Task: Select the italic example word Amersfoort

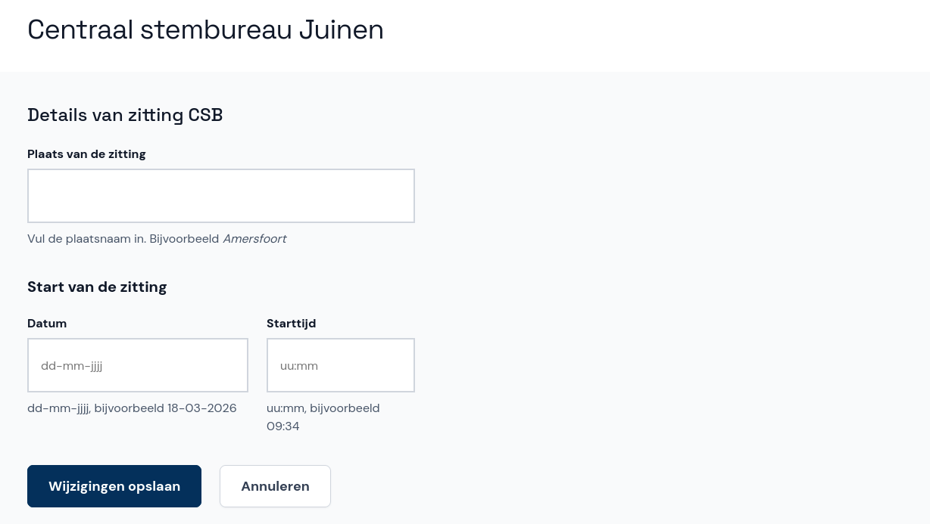Action: coord(254,239)
